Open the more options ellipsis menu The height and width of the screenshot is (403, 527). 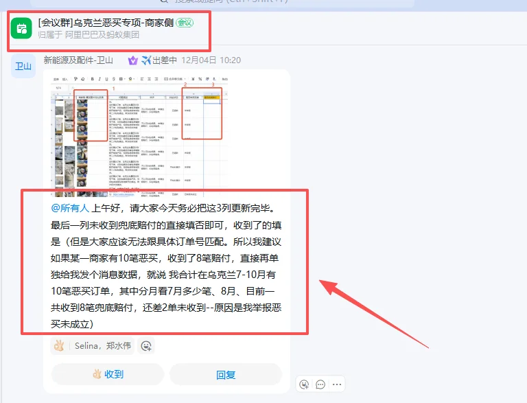[x=337, y=384]
